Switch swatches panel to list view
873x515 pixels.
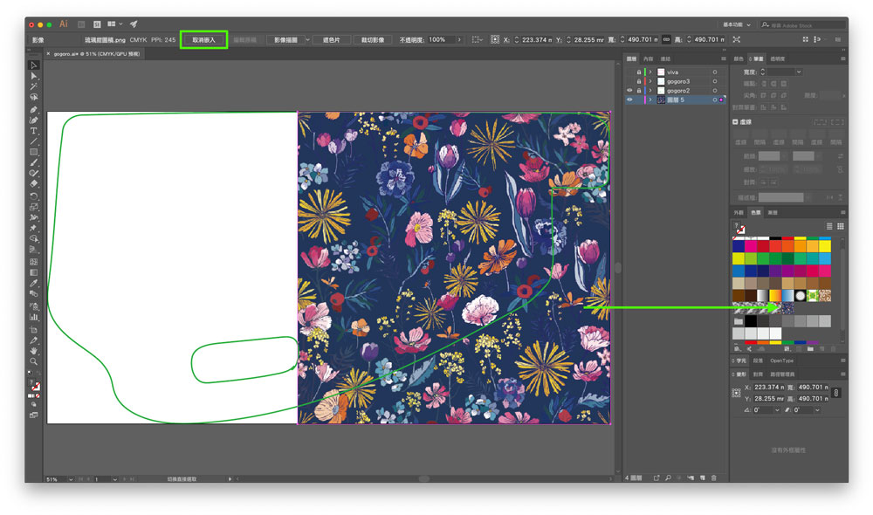(x=829, y=226)
